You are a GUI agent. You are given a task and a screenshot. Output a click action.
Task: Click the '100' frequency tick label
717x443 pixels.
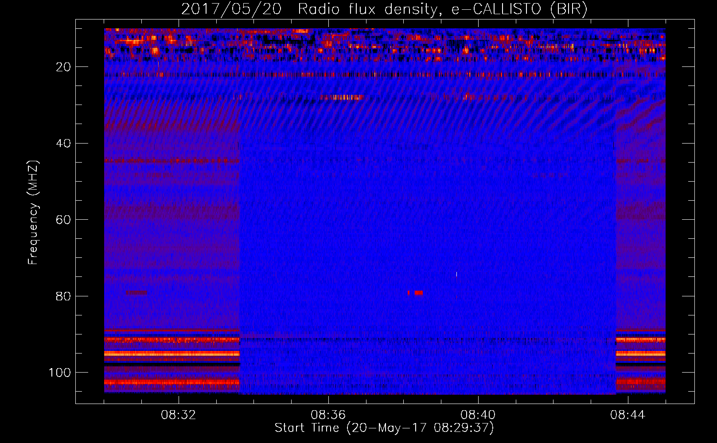pyautogui.click(x=60, y=373)
